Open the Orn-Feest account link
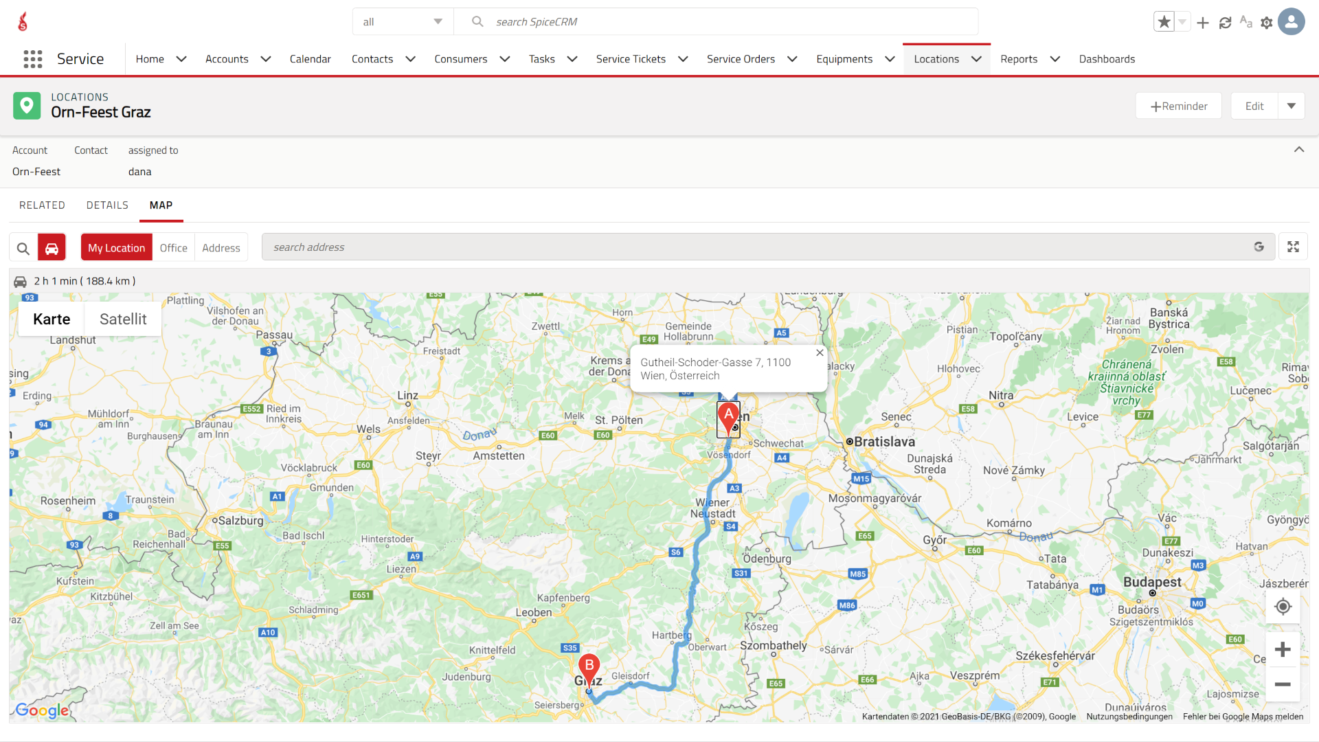This screenshot has width=1319, height=742. (x=36, y=172)
